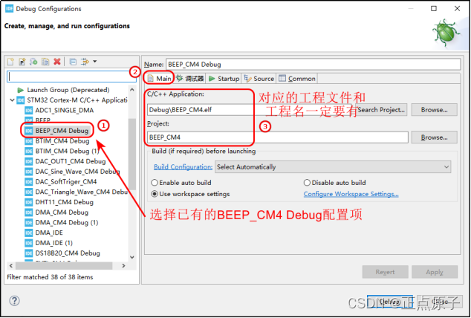Screen dimensions: 471x318
Task: Click Browse... next to C/C++ Application
Action: click(x=435, y=110)
